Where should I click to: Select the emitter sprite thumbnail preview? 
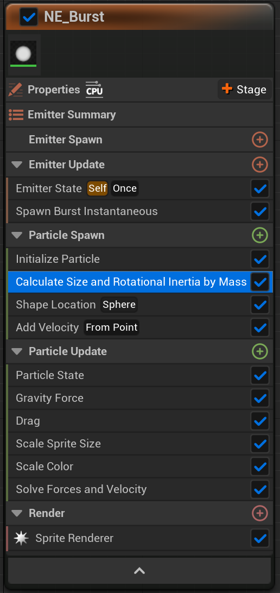pyautogui.click(x=23, y=54)
